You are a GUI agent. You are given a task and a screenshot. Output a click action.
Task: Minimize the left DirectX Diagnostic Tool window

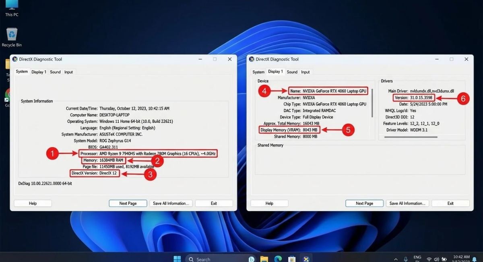pyautogui.click(x=200, y=59)
